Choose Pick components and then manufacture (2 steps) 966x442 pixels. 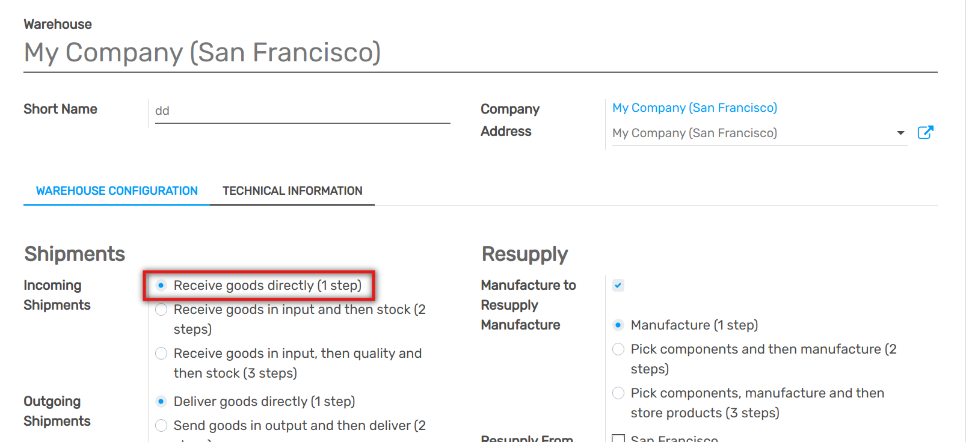pos(618,349)
